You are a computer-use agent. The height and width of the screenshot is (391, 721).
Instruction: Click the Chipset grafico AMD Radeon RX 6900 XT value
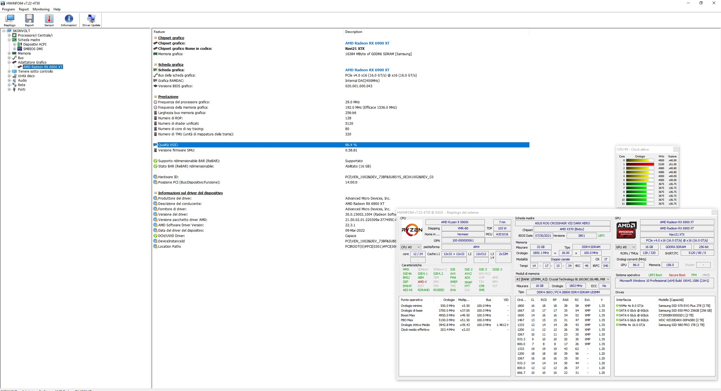click(367, 43)
